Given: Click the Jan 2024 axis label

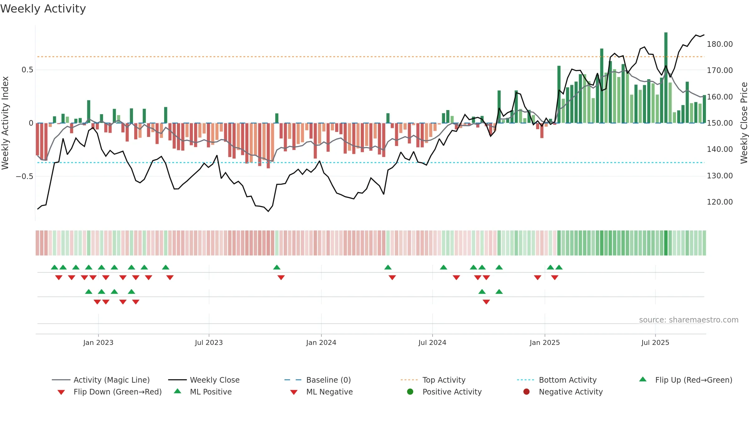Looking at the screenshot, I should (x=321, y=342).
